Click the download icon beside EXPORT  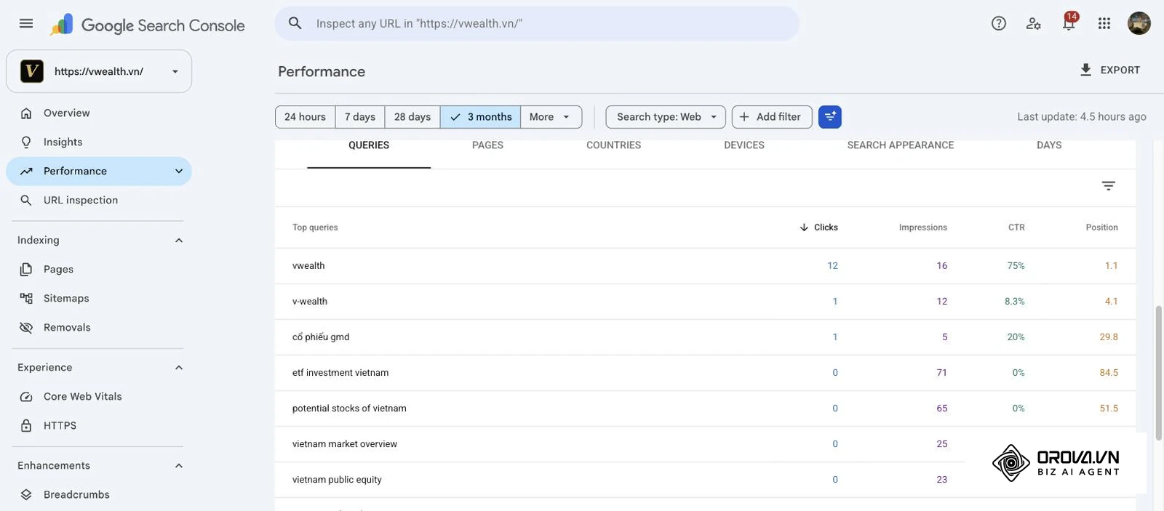1085,70
